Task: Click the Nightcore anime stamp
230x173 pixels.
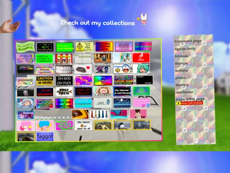Action: pos(26,115)
